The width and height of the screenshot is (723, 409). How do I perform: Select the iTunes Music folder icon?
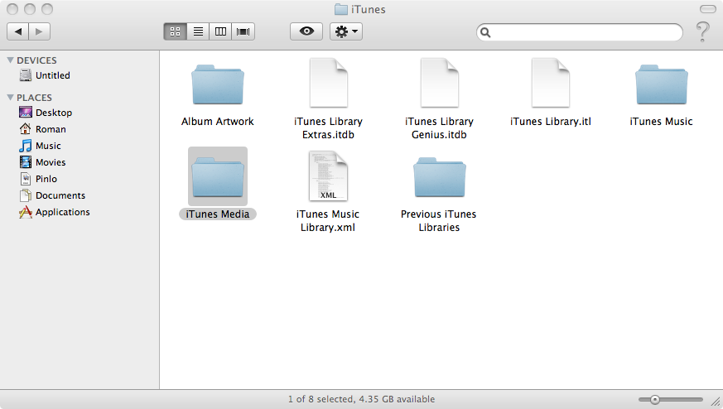point(661,84)
